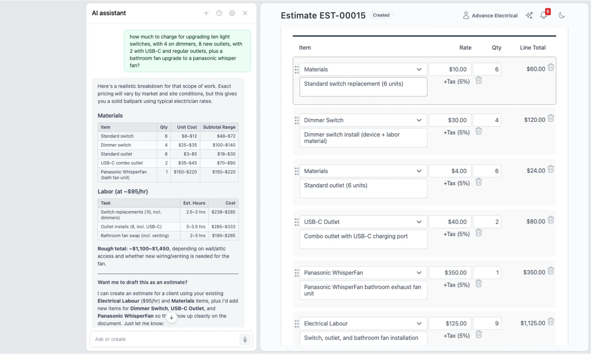Screen dimensions: 591x354
Task: Click the Advance Electrical account name
Action: [x=495, y=15]
